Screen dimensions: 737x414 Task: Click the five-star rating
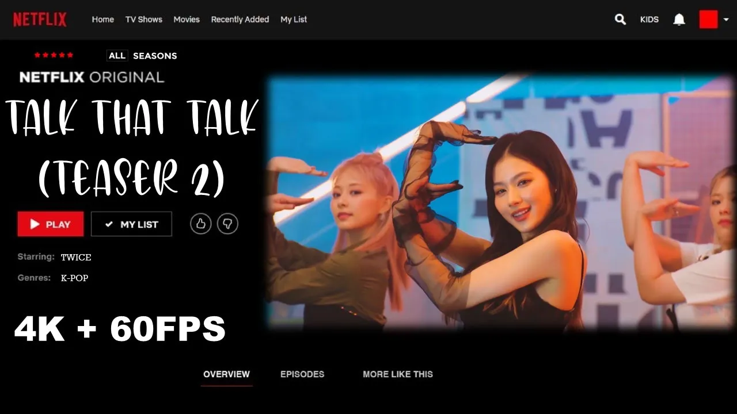(54, 55)
